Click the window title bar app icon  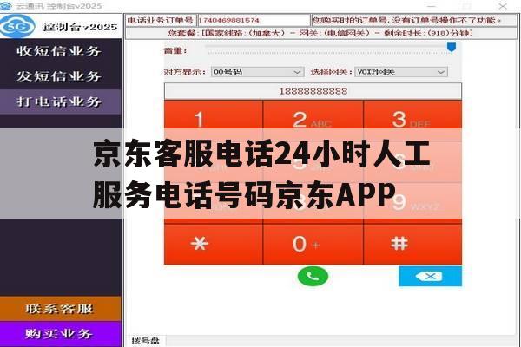6,6
